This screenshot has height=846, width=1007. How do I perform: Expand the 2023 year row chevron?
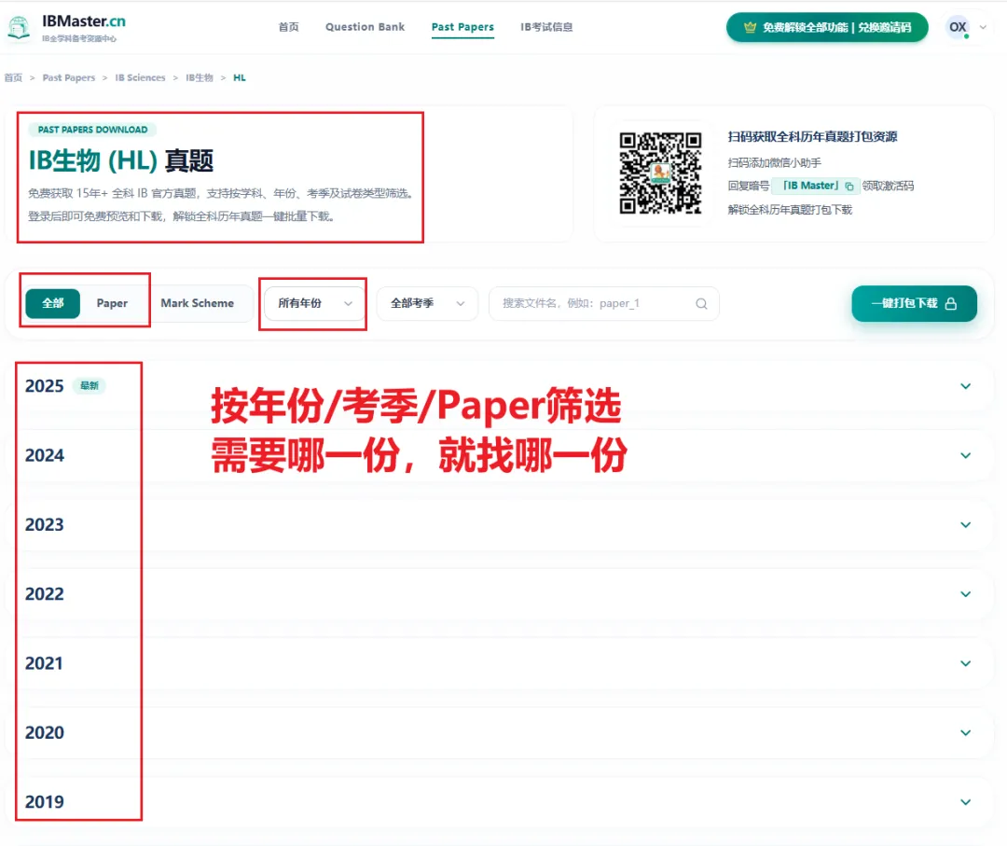[965, 525]
